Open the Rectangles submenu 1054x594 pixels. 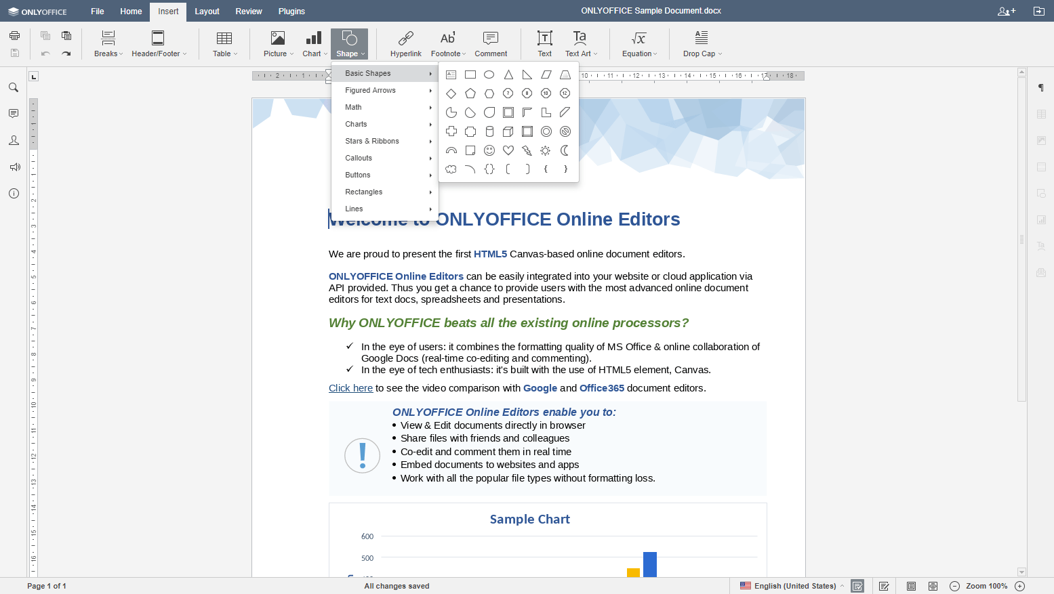(385, 192)
